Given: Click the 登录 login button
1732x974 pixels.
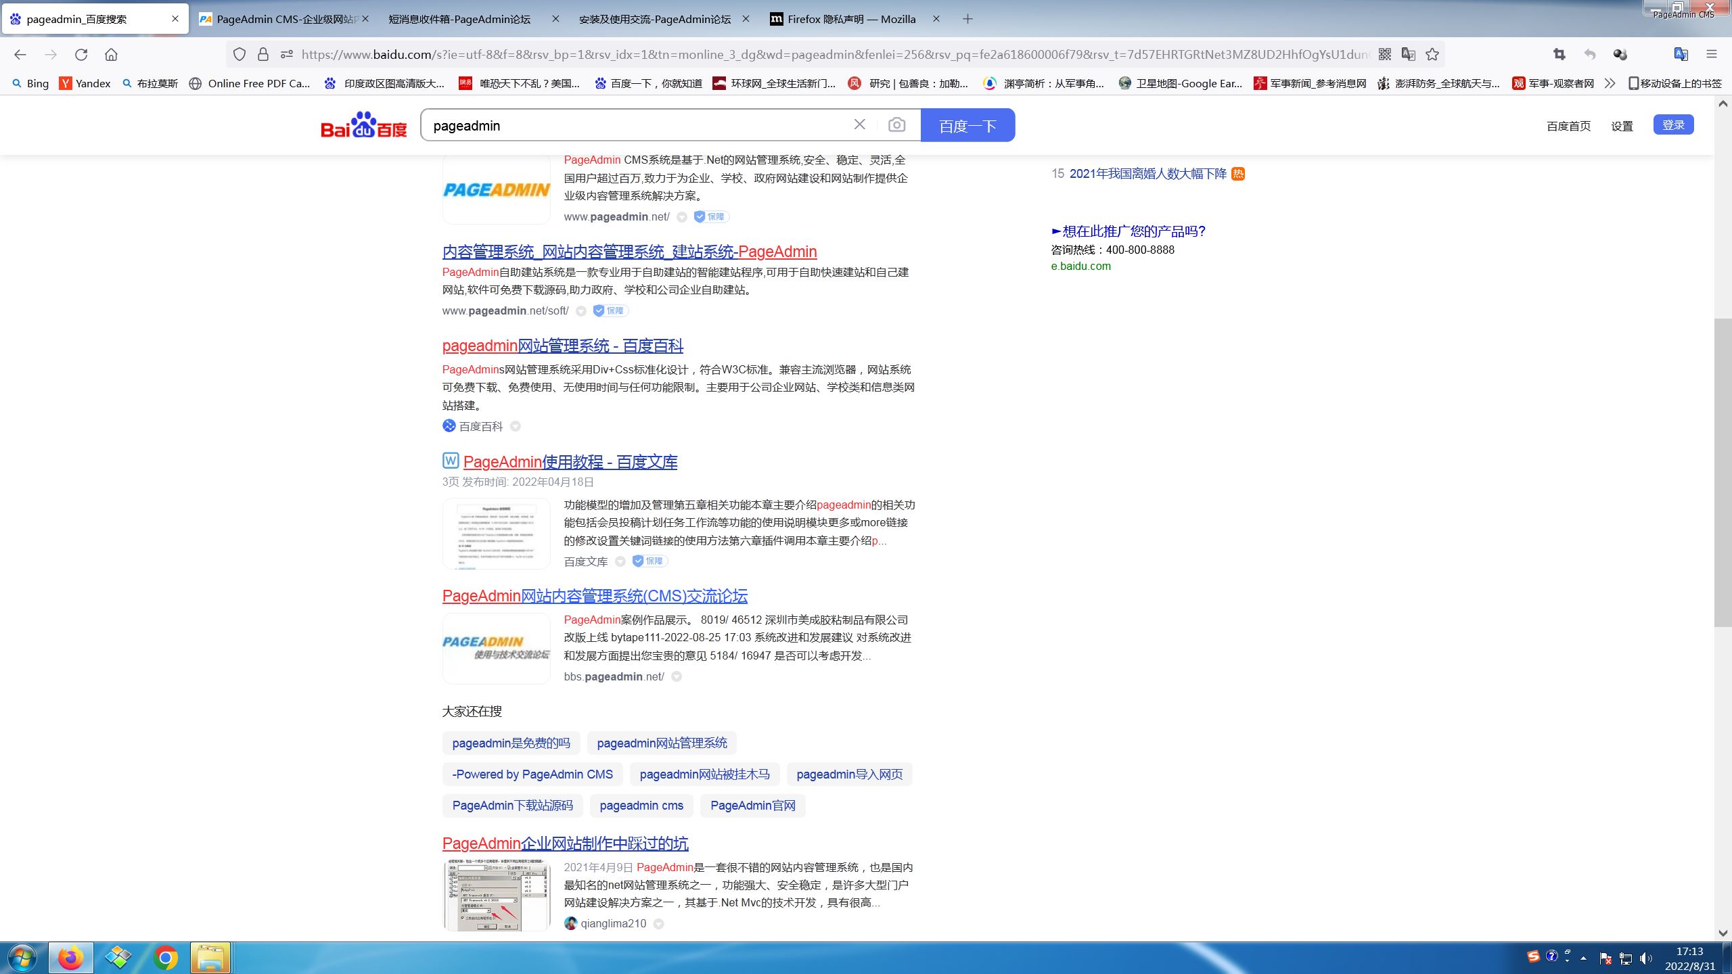Looking at the screenshot, I should [x=1673, y=124].
